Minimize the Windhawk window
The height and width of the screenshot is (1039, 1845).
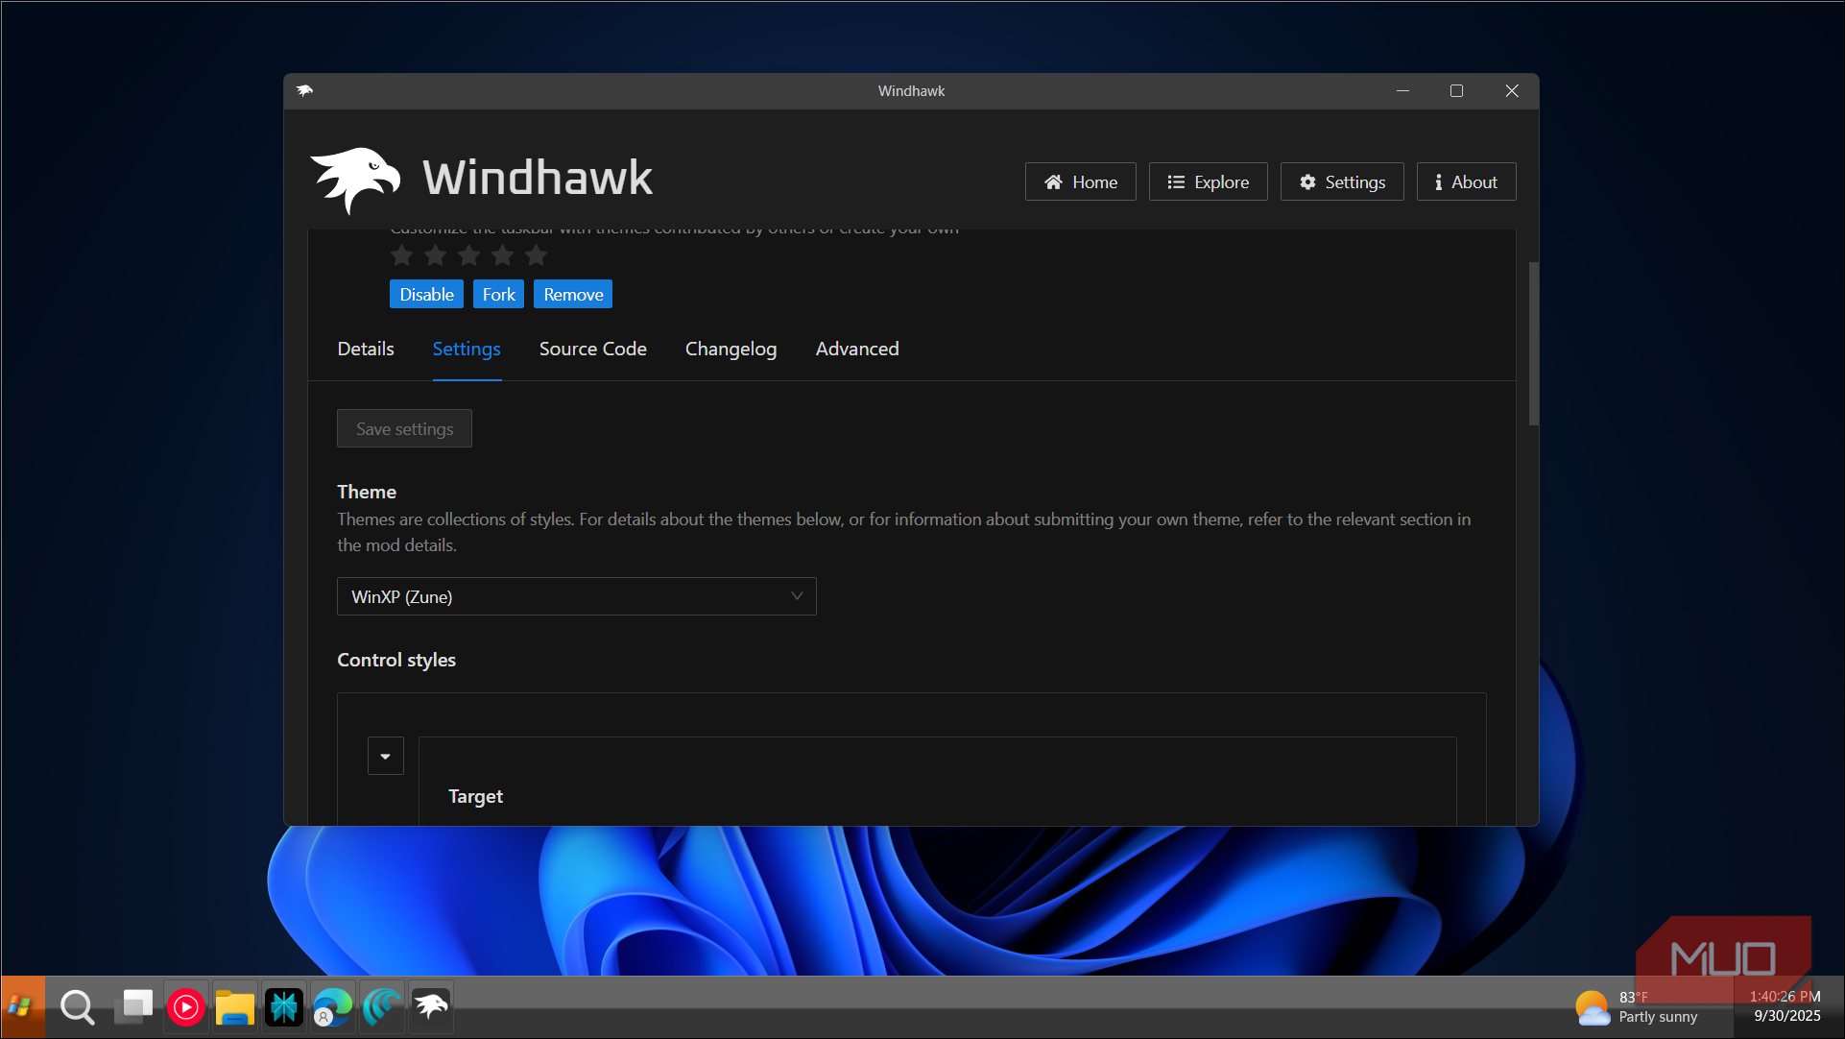[x=1403, y=90]
